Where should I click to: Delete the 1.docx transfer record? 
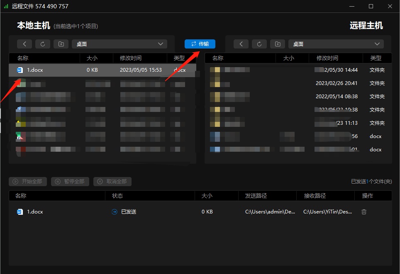click(364, 212)
